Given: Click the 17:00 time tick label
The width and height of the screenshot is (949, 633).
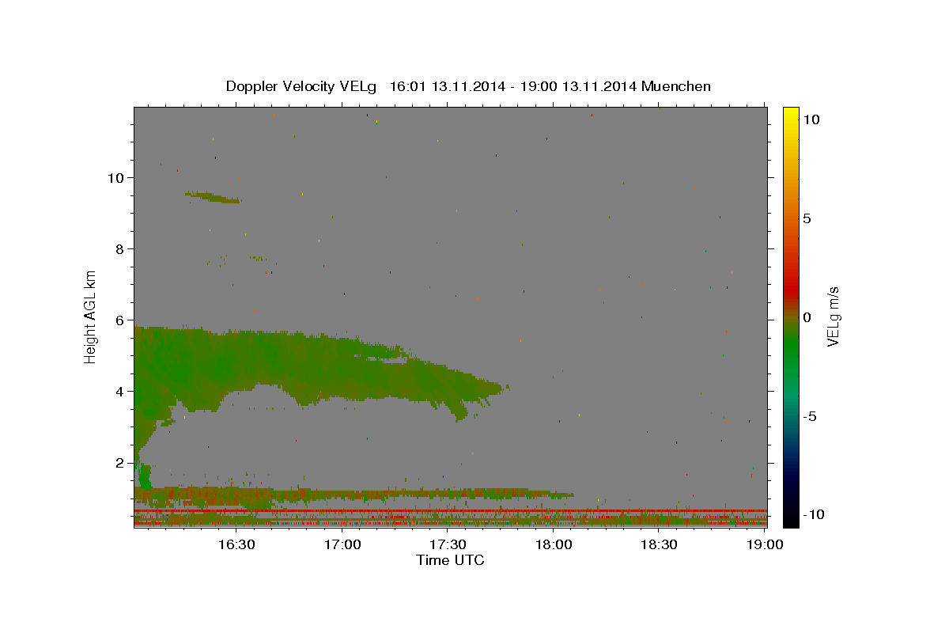Looking at the screenshot, I should [342, 544].
